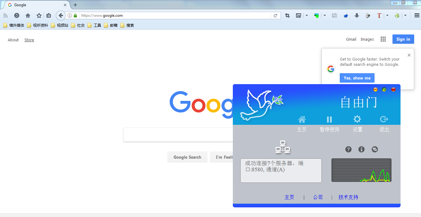This screenshot has width=421, height=217.
Task: Open the Gmail link
Action: [x=351, y=39]
